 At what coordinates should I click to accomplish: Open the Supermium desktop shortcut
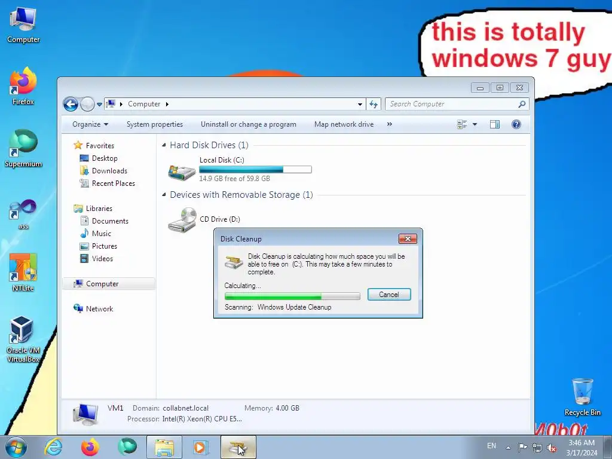(x=23, y=149)
